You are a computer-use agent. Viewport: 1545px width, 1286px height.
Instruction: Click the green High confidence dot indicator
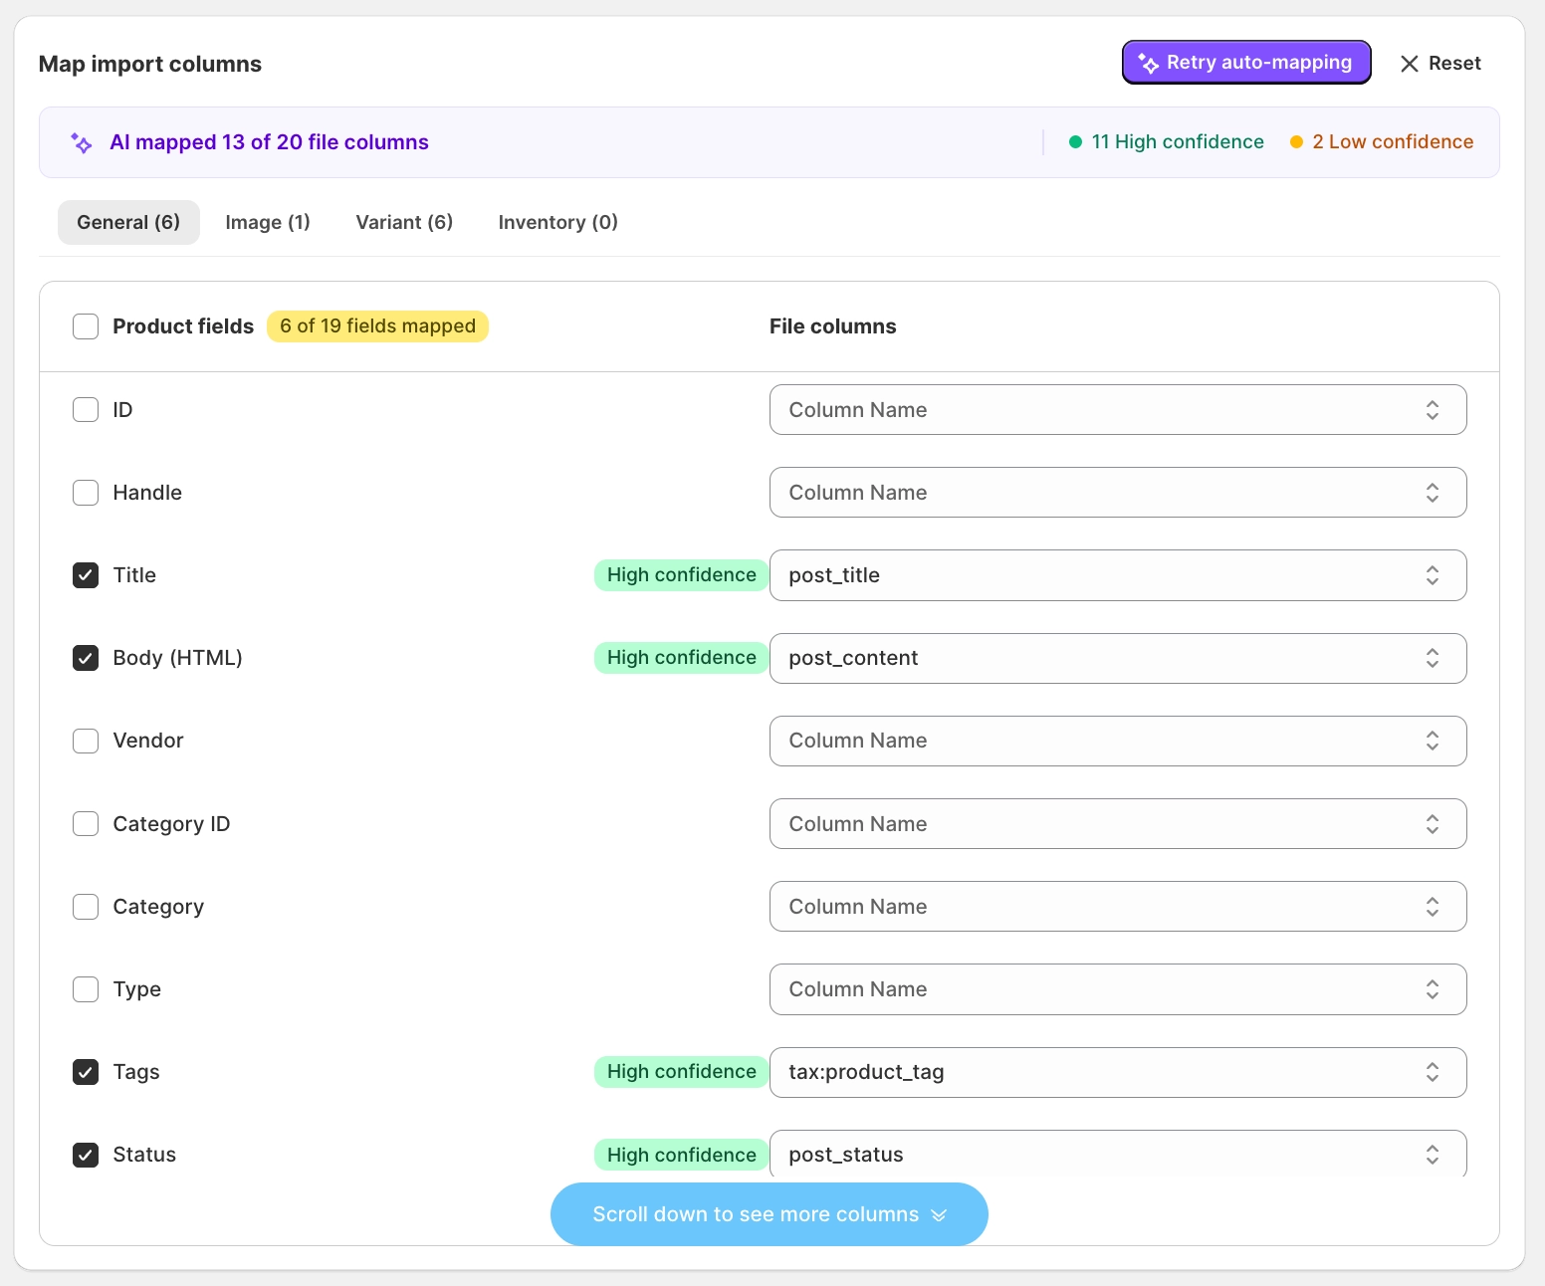1075,142
